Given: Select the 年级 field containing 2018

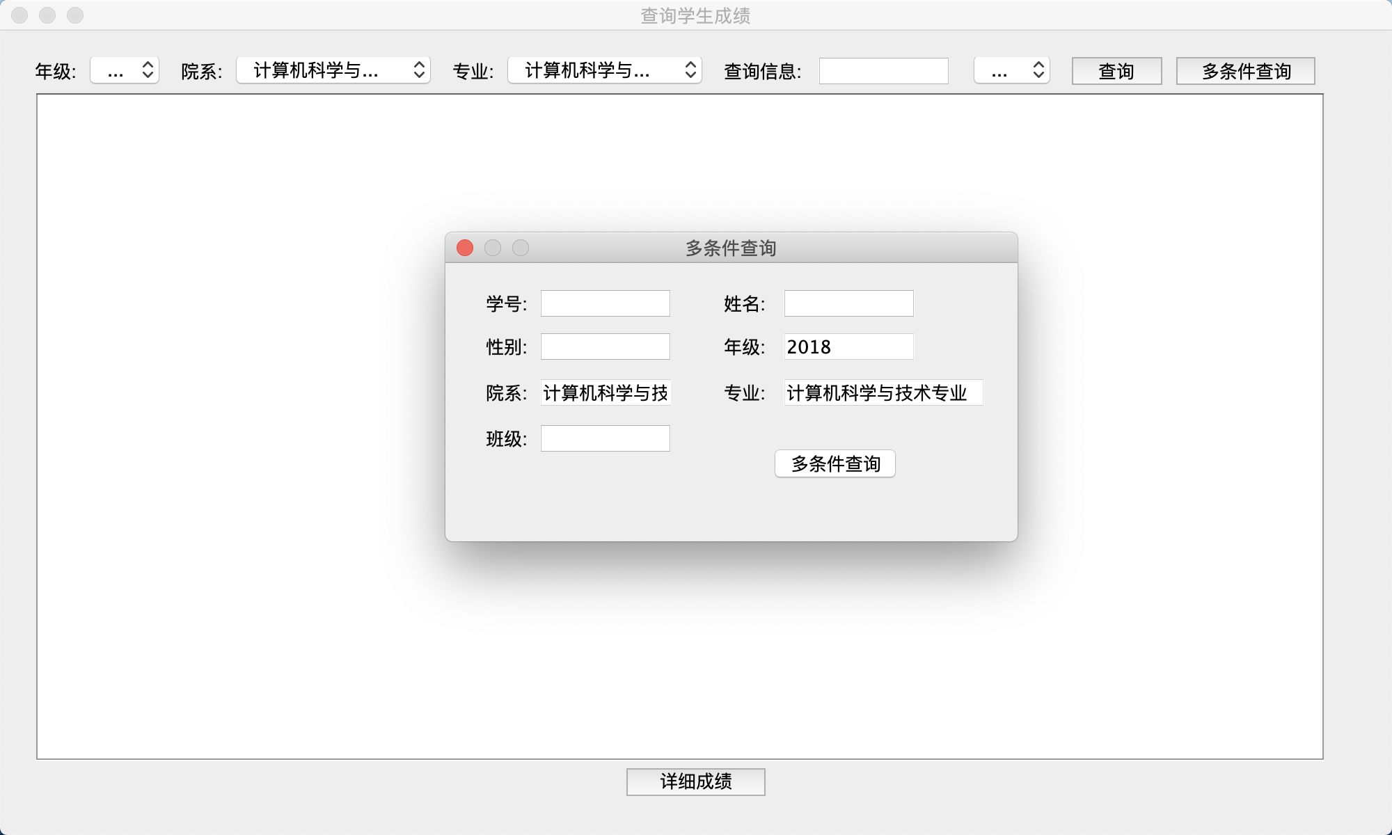Looking at the screenshot, I should (x=848, y=346).
